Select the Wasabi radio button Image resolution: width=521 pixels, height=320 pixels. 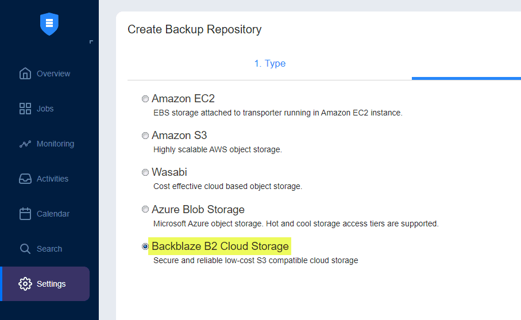tap(145, 172)
